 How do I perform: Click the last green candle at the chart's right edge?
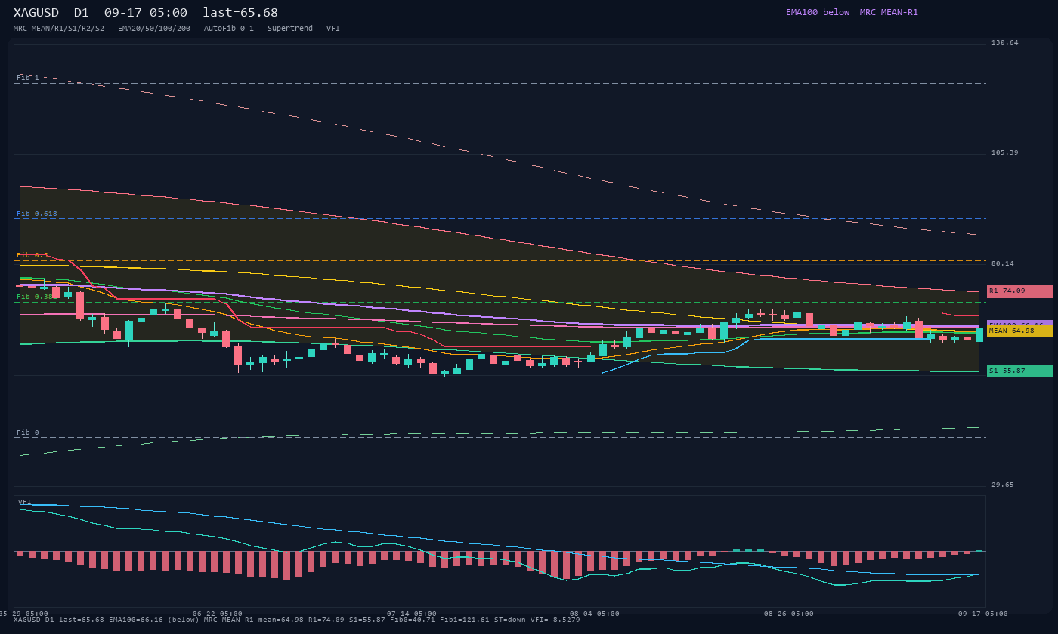click(979, 334)
